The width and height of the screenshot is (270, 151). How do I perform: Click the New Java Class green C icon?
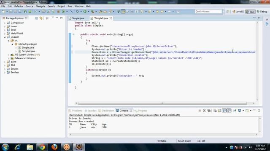click(x=63, y=11)
